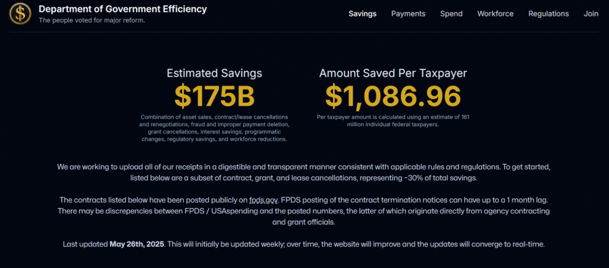Select the Savings nav item

pyautogui.click(x=362, y=14)
